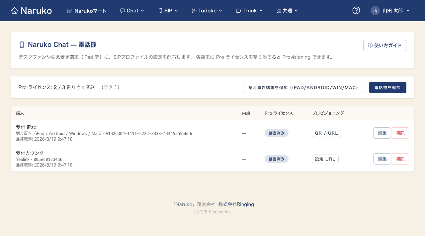
Task: Expand the 共通 menu chevron
Action: 296,11
